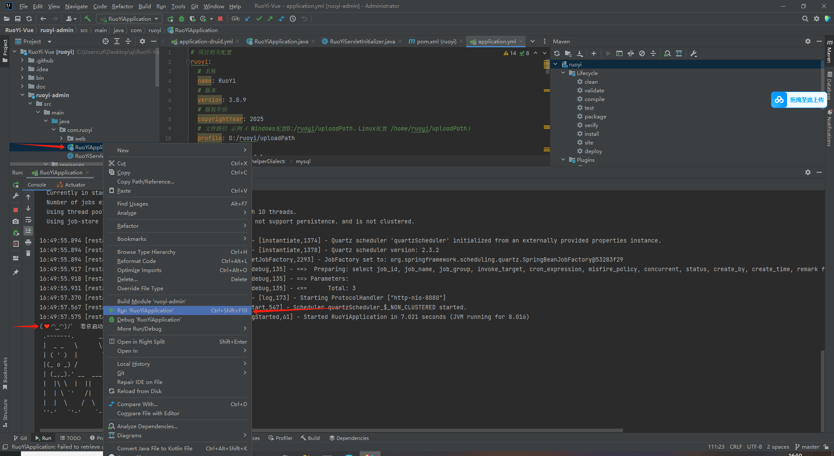
Task: Run Maven lifecycle goal 'package'
Action: tap(595, 116)
